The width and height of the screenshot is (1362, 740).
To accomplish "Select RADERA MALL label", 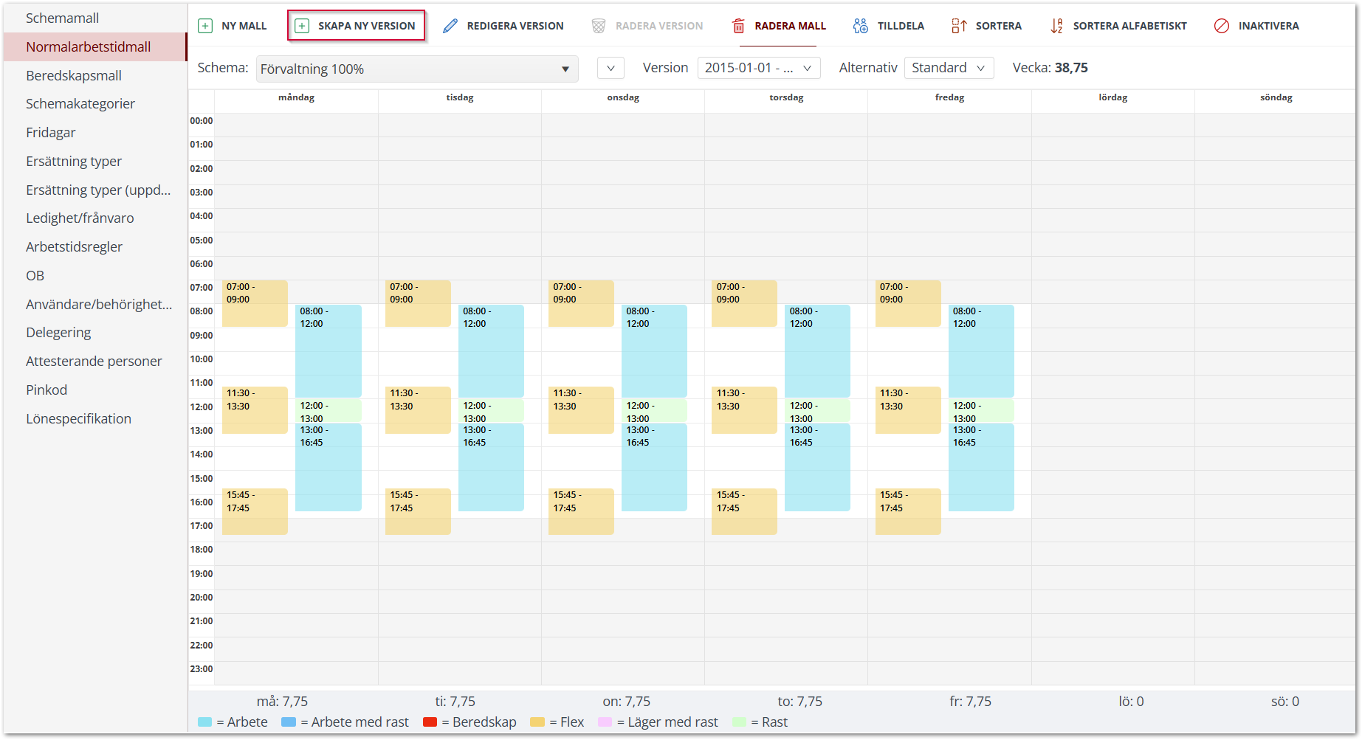I will point(791,26).
